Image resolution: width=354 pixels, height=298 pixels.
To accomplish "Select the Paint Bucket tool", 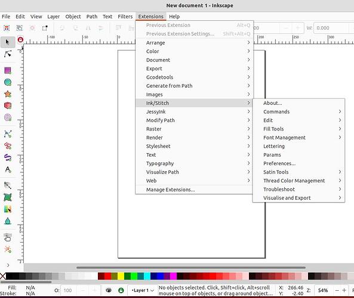I will click(x=8, y=221).
